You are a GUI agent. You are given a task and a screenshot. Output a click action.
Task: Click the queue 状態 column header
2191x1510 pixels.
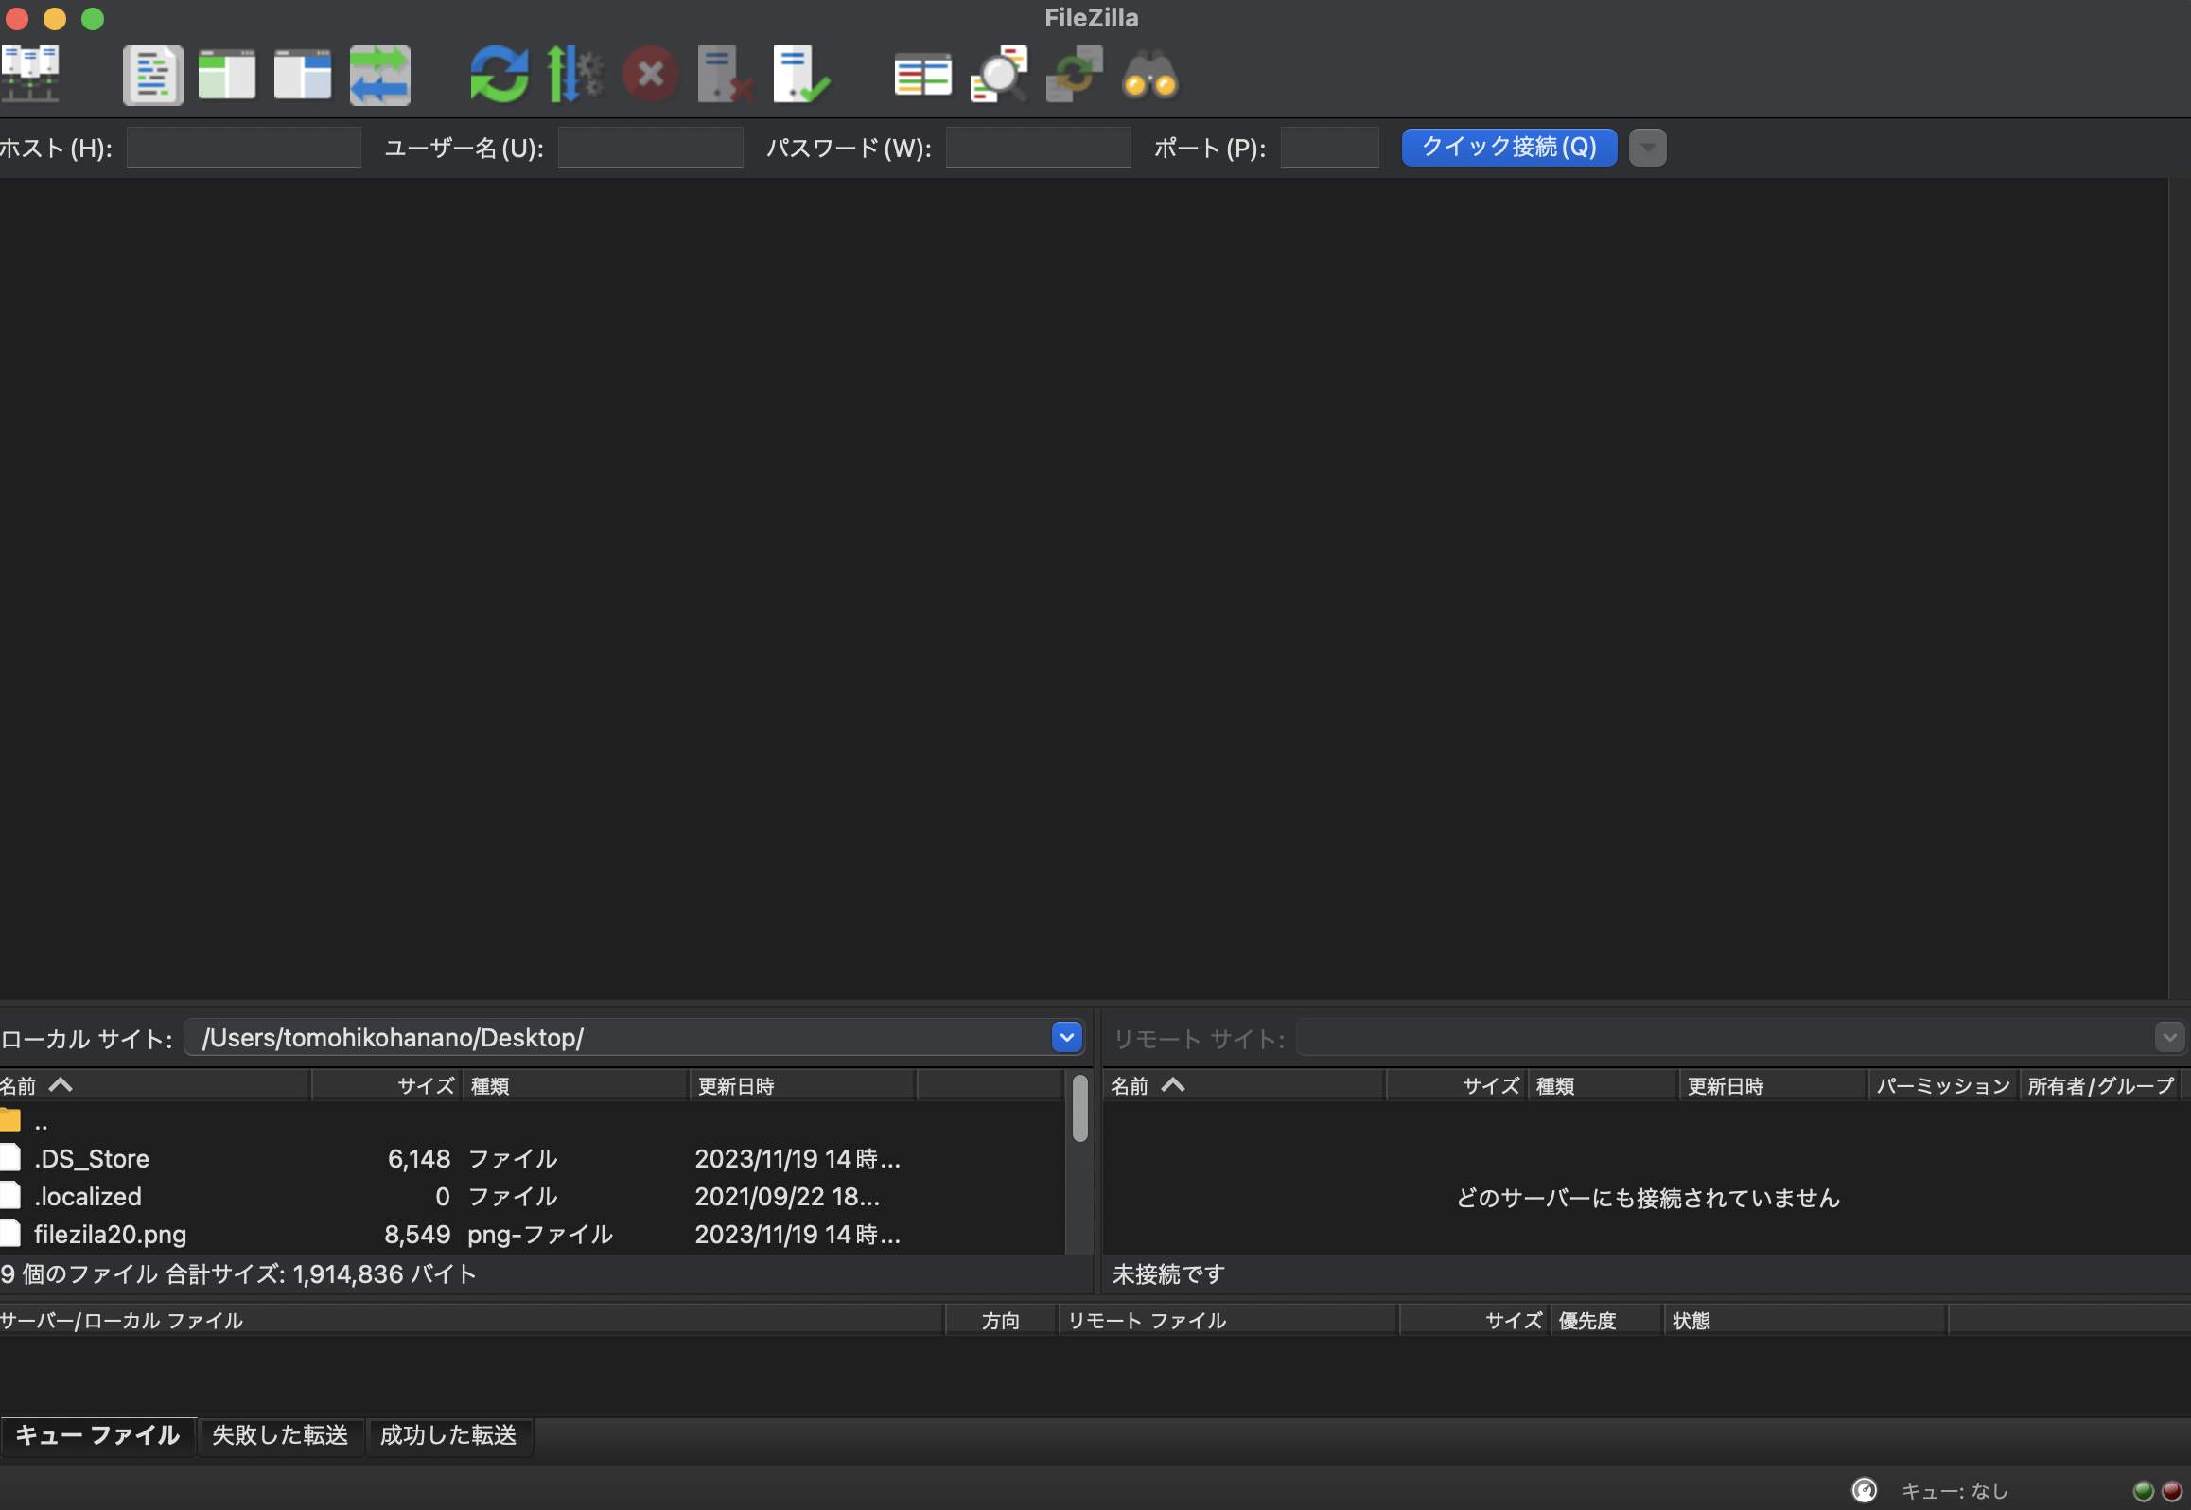(1806, 1320)
